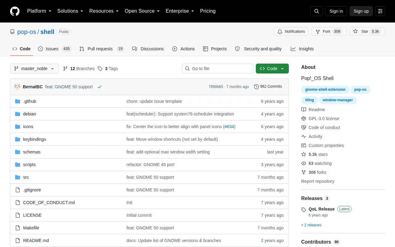This screenshot has width=395, height=247.
Task: Click the LICENSE file icon
Action: coord(18,215)
